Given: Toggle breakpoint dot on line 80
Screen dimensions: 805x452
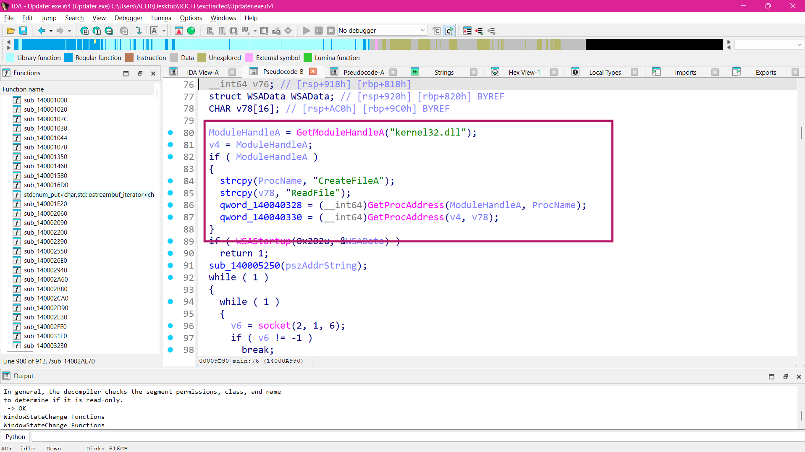Looking at the screenshot, I should (170, 133).
